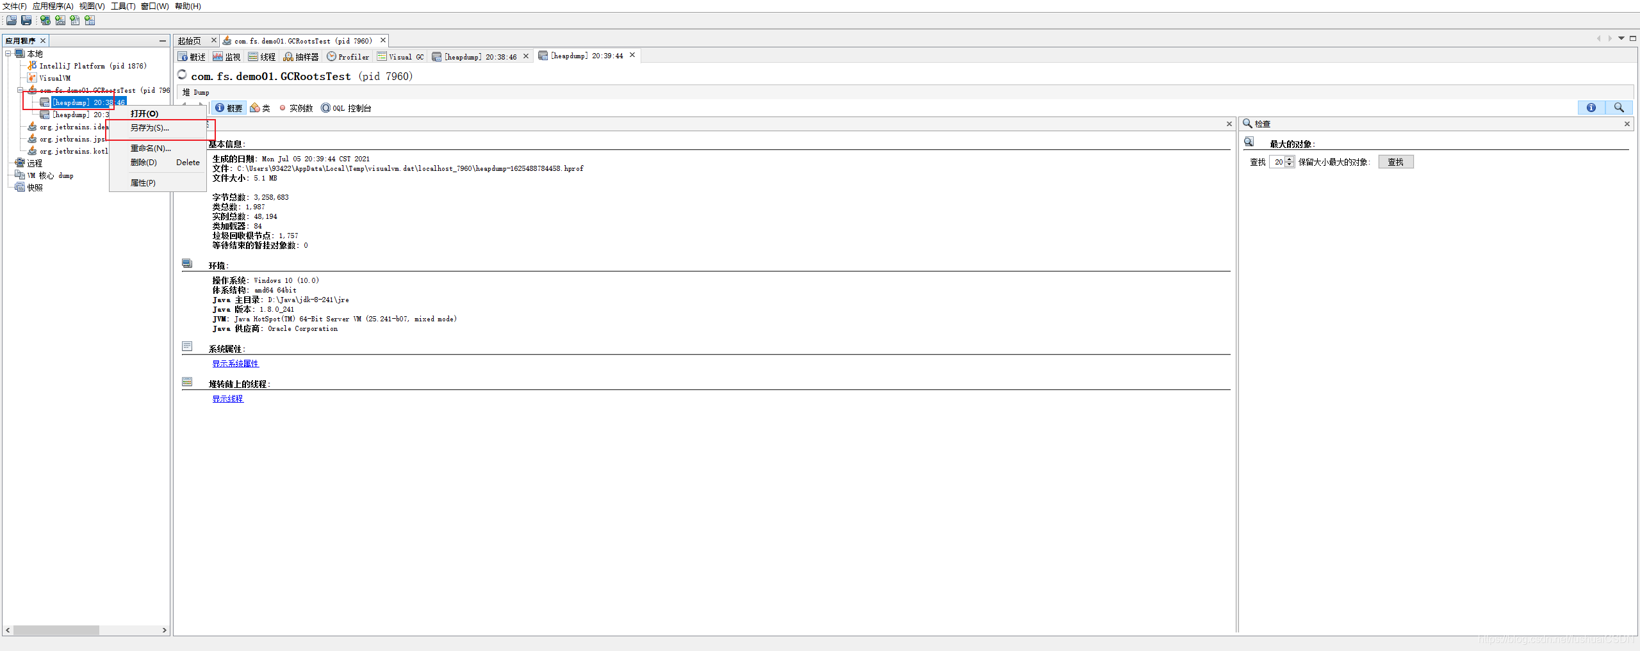Click the Add Remote Host toolbar icon
The image size is (1640, 651).
click(x=45, y=20)
